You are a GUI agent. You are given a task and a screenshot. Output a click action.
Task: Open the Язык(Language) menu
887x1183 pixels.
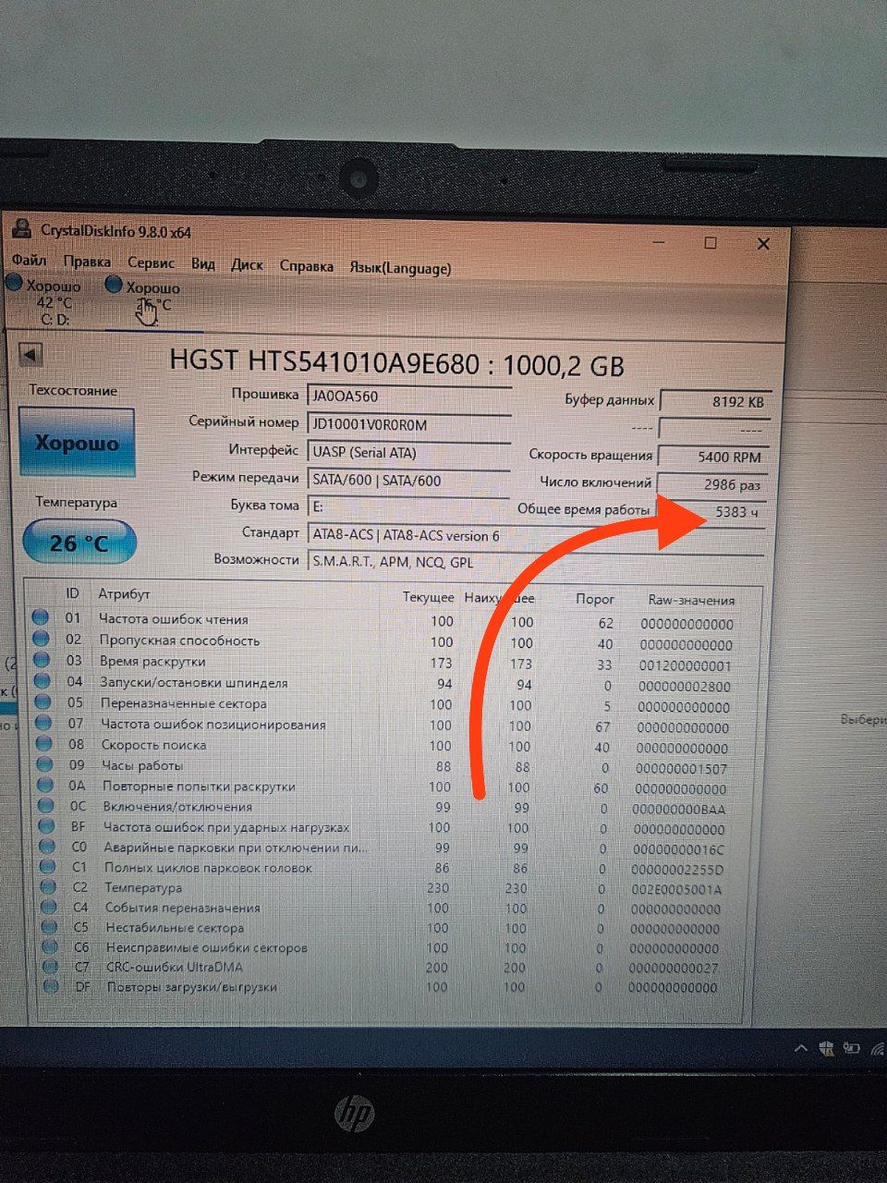(400, 268)
